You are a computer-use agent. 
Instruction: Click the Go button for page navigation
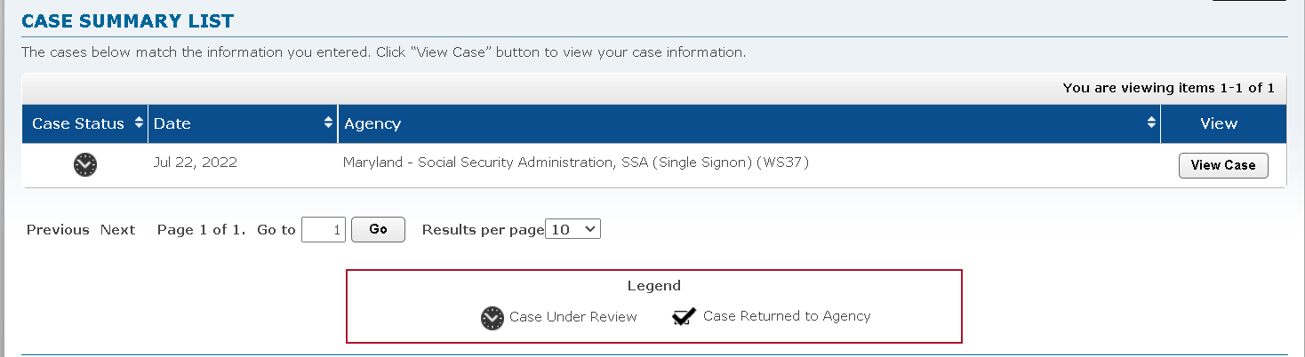point(379,229)
